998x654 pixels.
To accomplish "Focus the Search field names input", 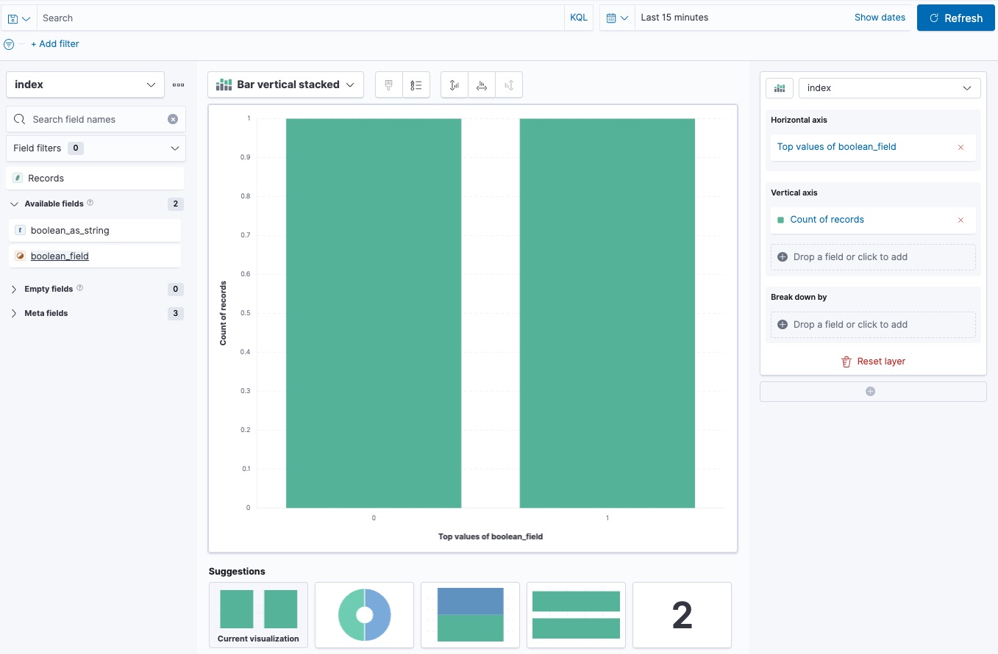I will tap(96, 119).
